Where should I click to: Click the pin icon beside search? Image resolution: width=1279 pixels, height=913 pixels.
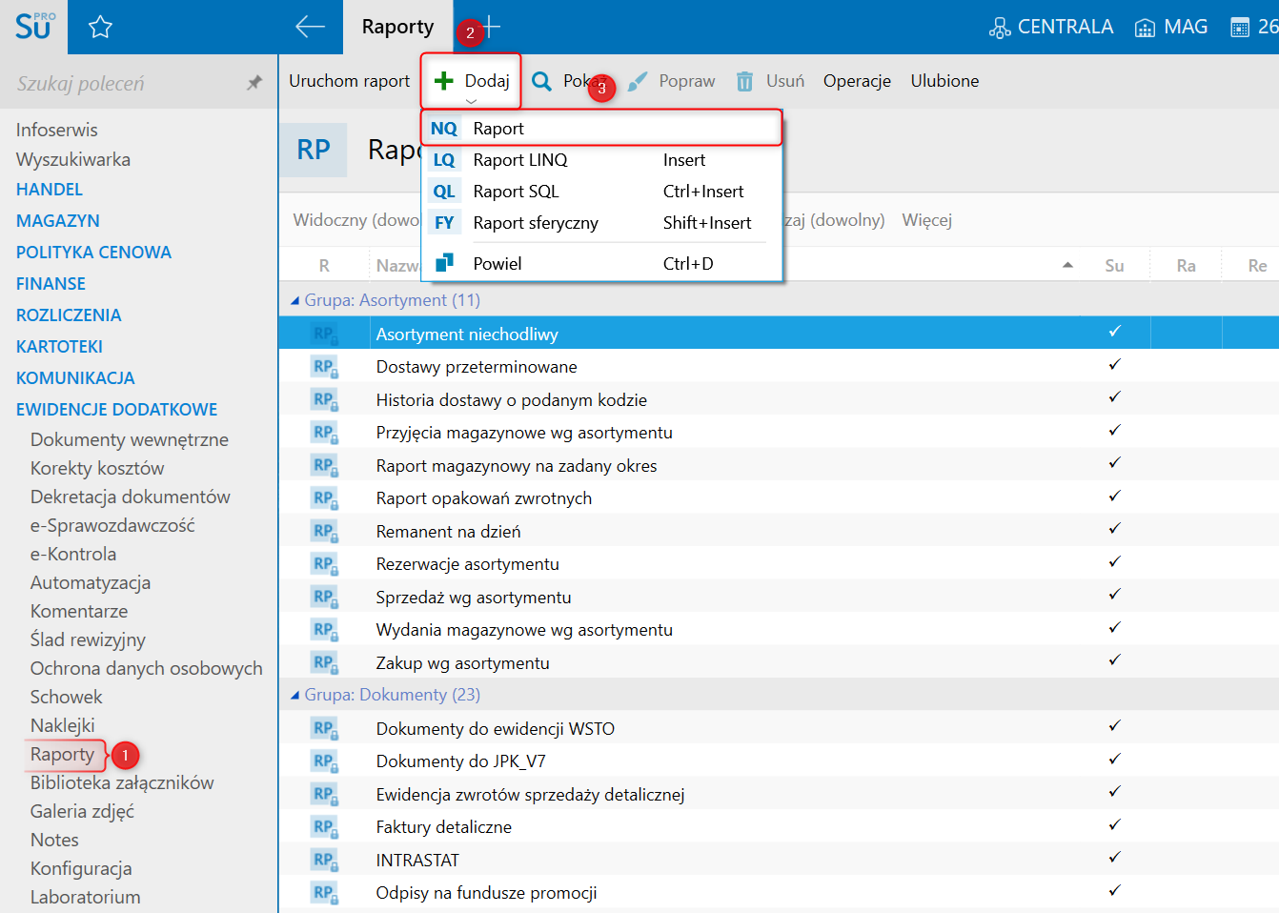[x=254, y=83]
